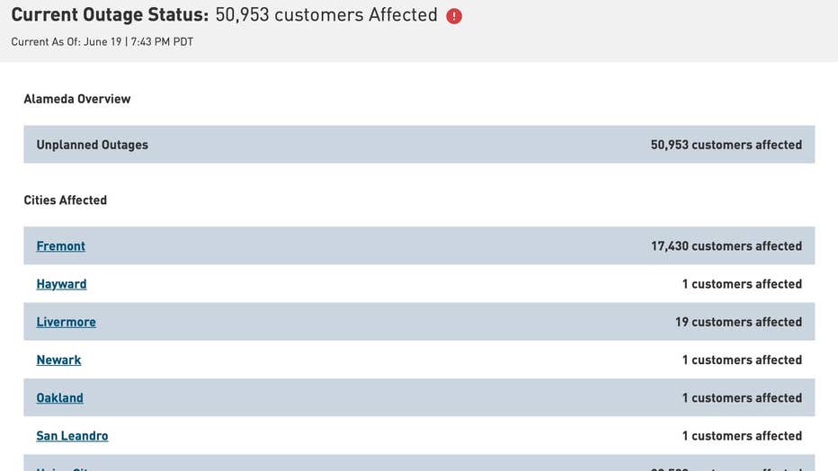This screenshot has height=471, width=838.
Task: Open the Fremont city link
Action: (x=61, y=246)
